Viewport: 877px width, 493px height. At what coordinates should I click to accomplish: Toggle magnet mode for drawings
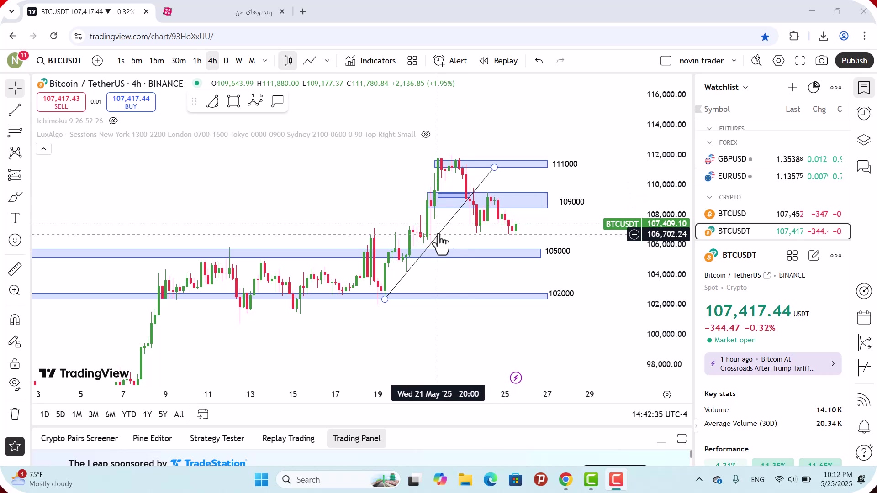coord(15,320)
